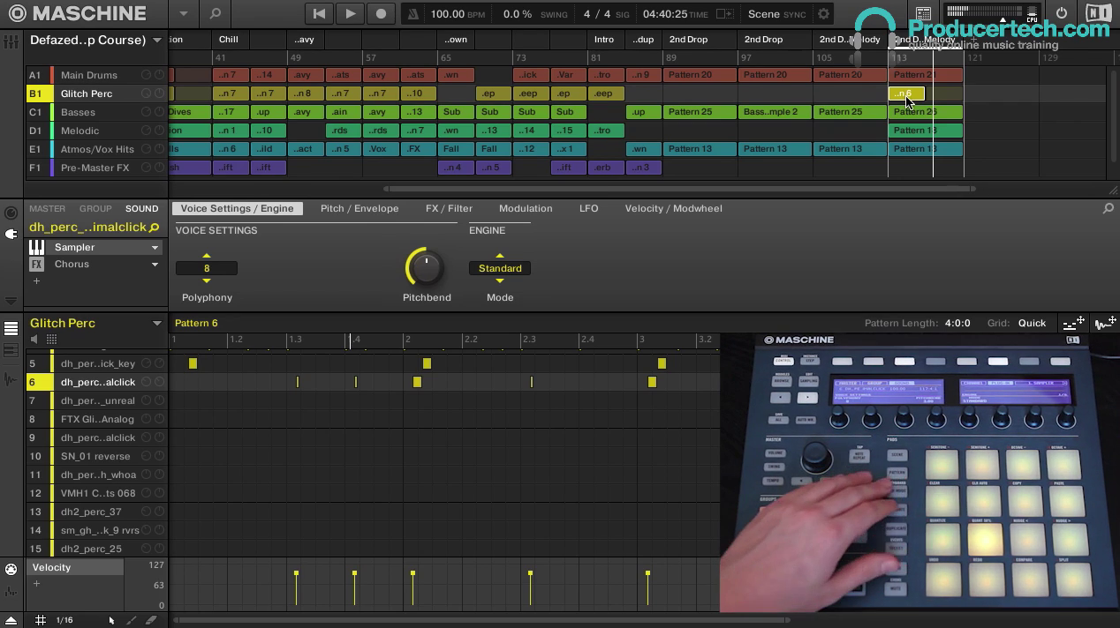Select the pencil paint tool
The image size is (1120, 628).
132,620
